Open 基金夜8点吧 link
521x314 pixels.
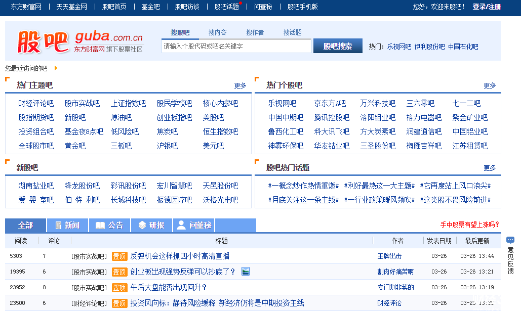tap(84, 132)
